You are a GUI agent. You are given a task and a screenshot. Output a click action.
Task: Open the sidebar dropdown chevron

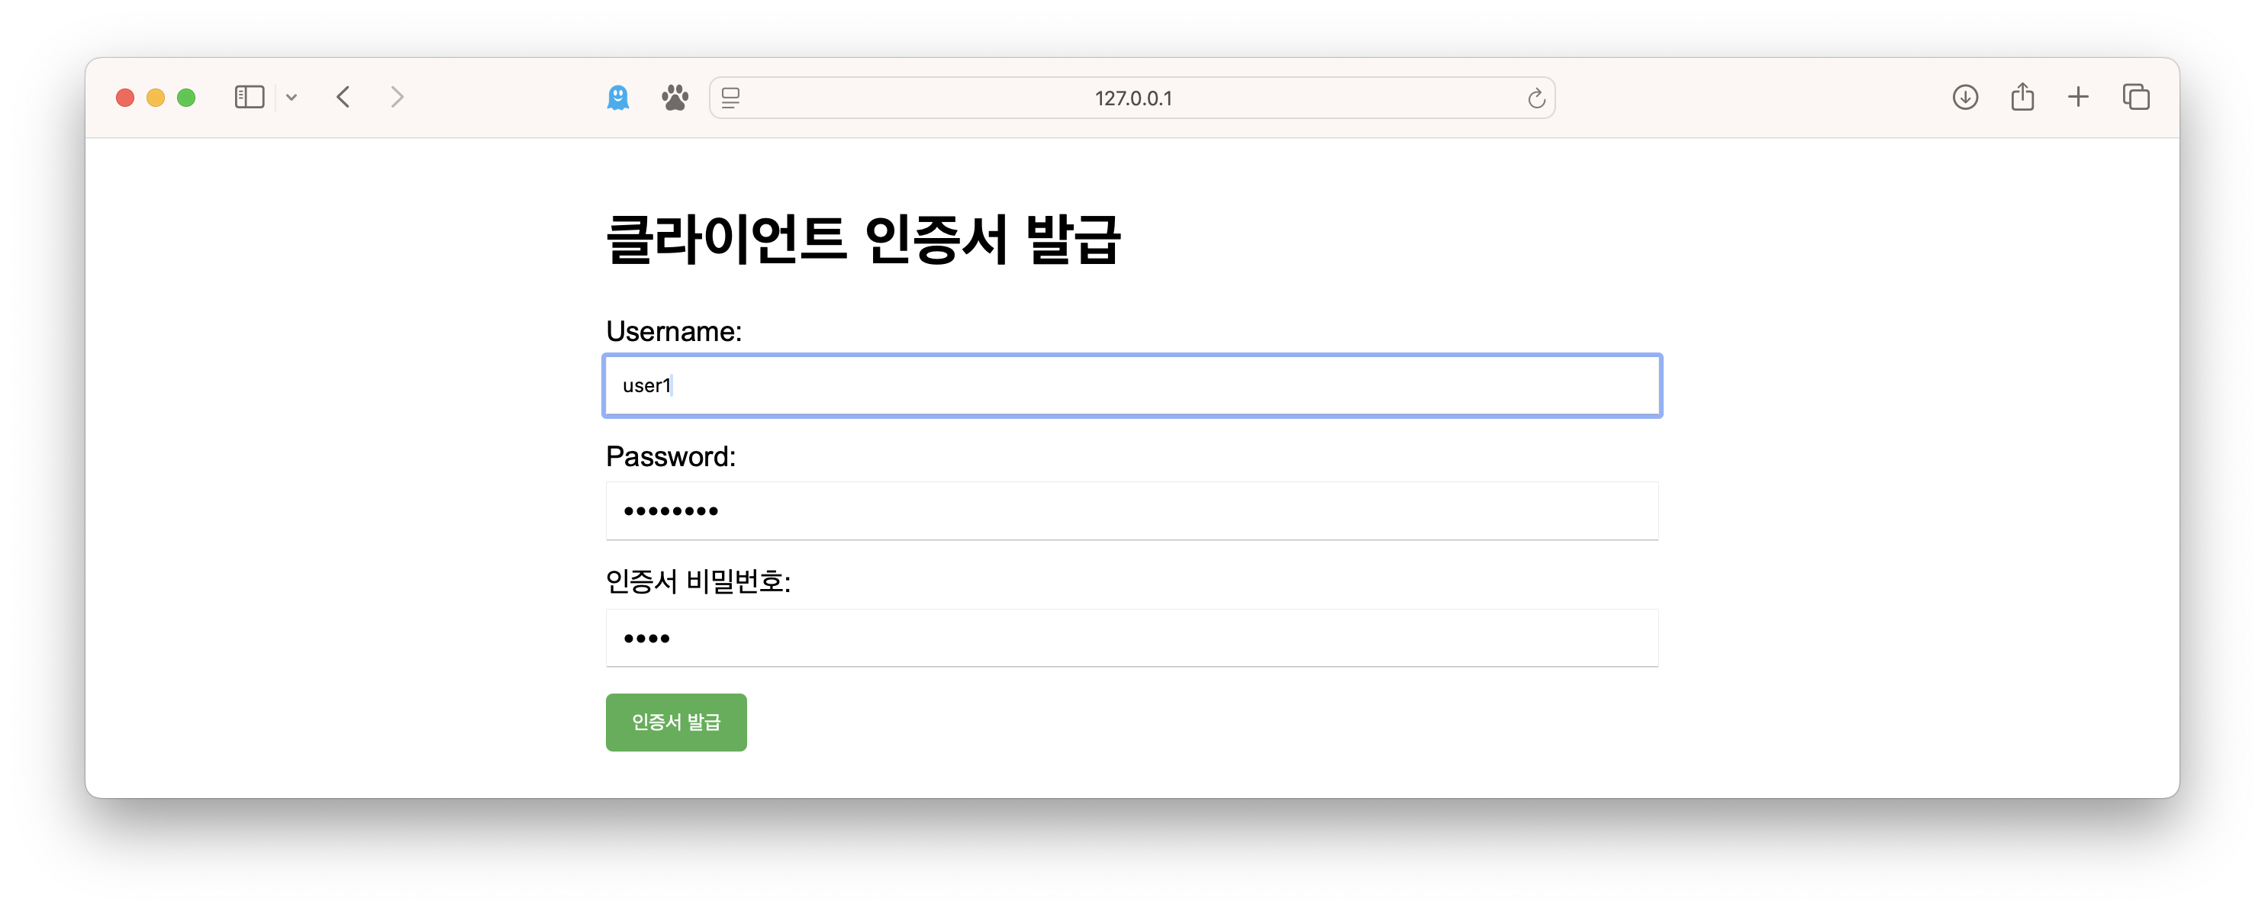pos(292,98)
